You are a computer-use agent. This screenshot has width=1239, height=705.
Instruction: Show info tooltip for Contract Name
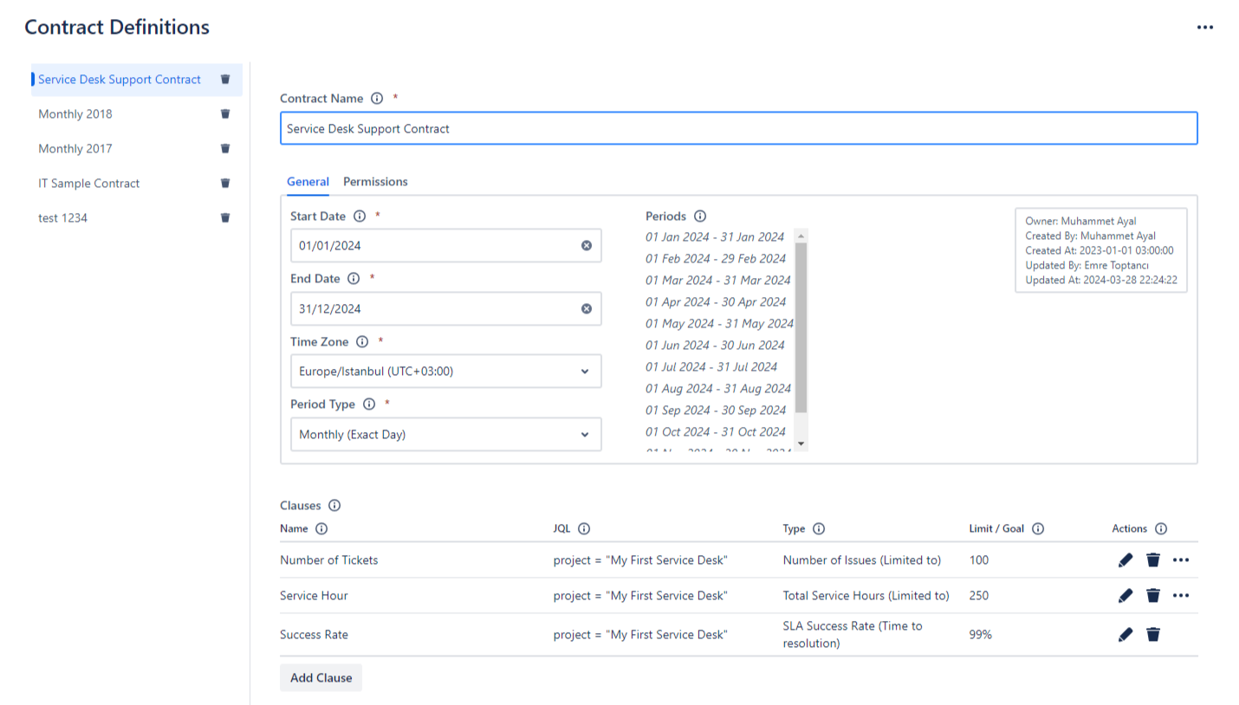click(x=377, y=99)
